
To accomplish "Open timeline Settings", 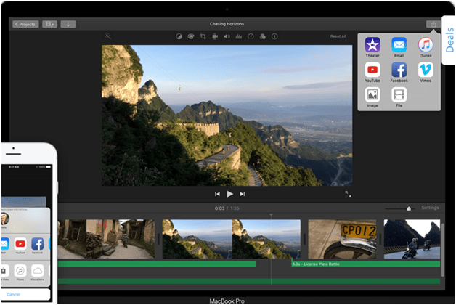I will pyautogui.click(x=430, y=208).
